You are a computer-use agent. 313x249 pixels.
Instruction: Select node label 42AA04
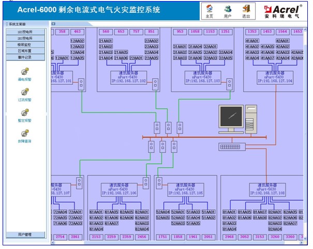pos(282,58)
